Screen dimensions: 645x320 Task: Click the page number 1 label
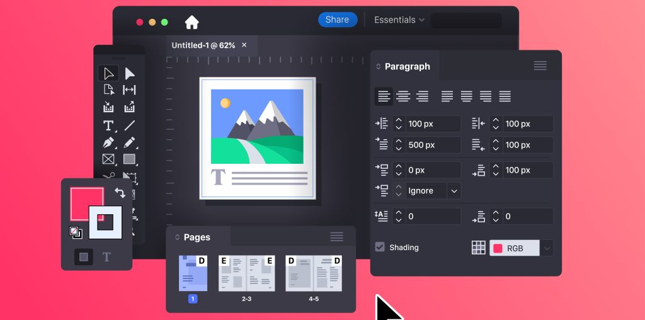coord(193,299)
